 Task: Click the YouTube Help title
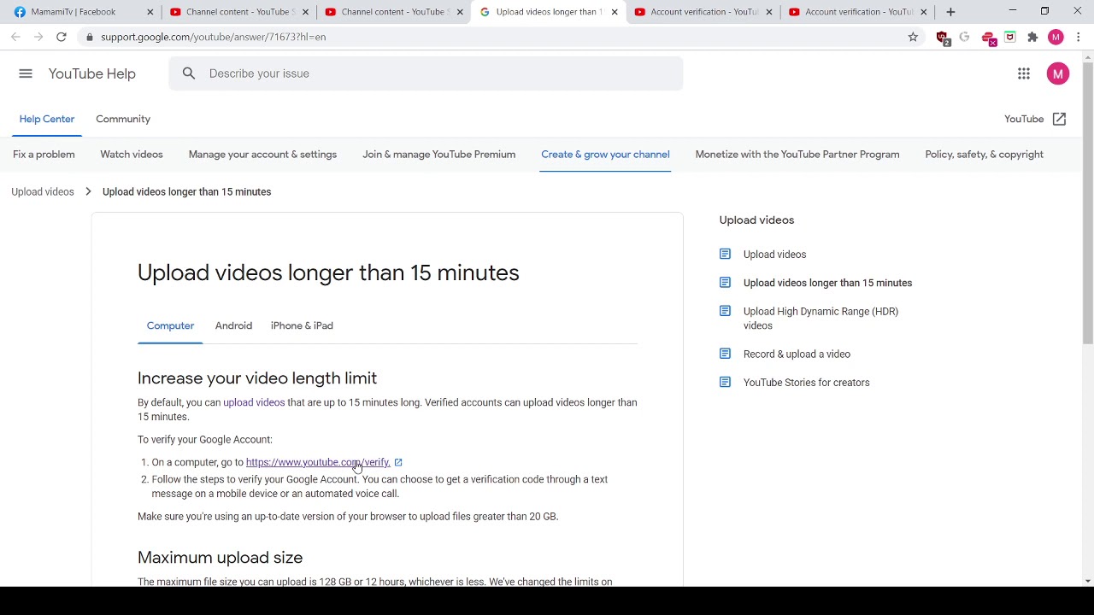92,73
